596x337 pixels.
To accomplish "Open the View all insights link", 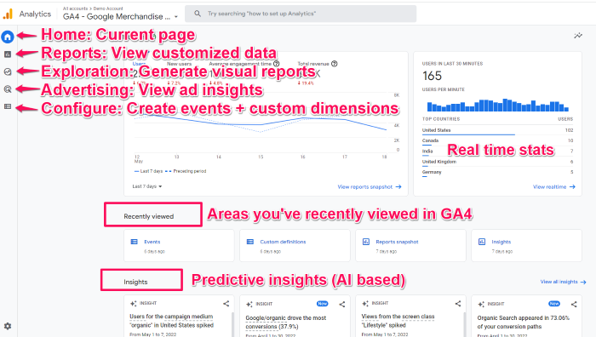I will 564,282.
